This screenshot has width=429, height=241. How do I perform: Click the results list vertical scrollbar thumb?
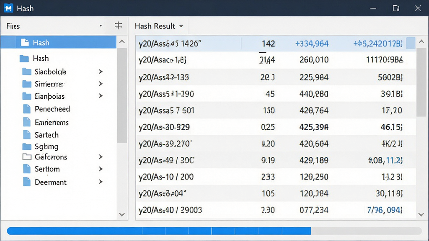(421, 82)
